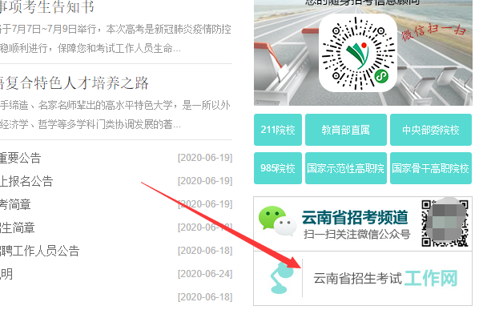Open the 教育部直属 category button

point(346,130)
